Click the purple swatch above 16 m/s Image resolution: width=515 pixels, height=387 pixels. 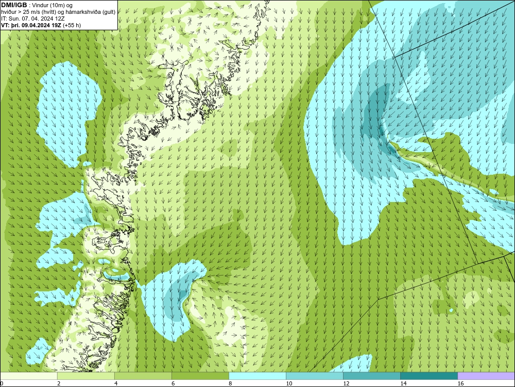point(486,376)
